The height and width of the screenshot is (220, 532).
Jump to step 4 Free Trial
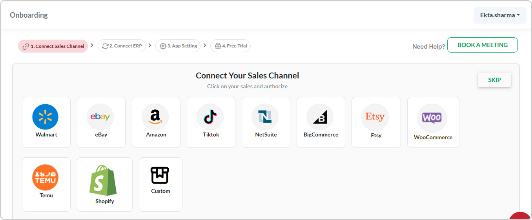click(x=230, y=46)
